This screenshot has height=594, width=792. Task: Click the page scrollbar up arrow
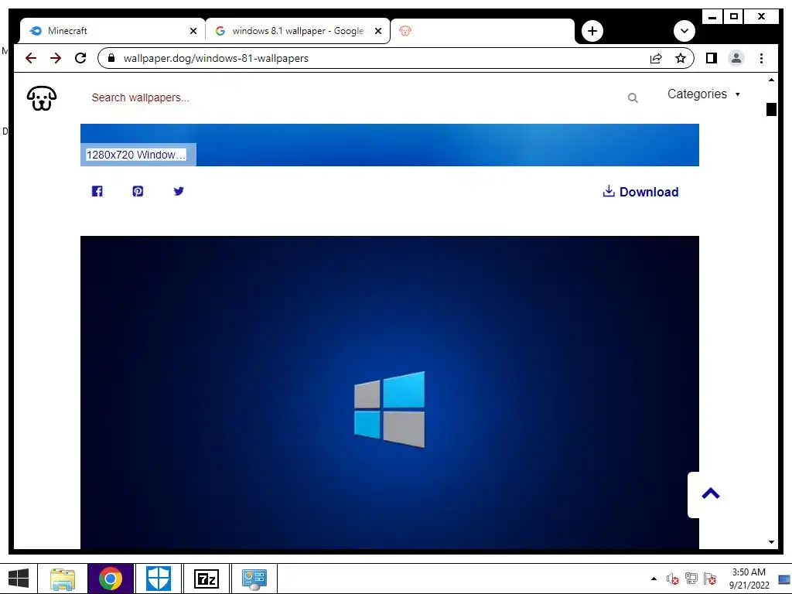pyautogui.click(x=771, y=80)
